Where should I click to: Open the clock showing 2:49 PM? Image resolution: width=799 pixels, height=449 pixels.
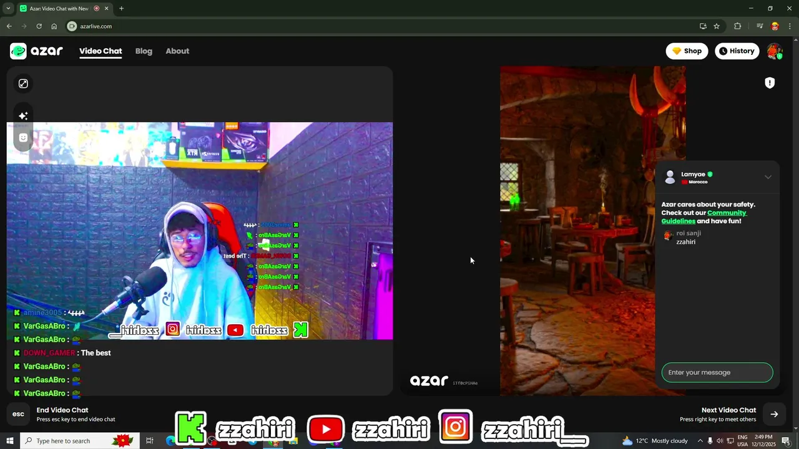point(764,441)
